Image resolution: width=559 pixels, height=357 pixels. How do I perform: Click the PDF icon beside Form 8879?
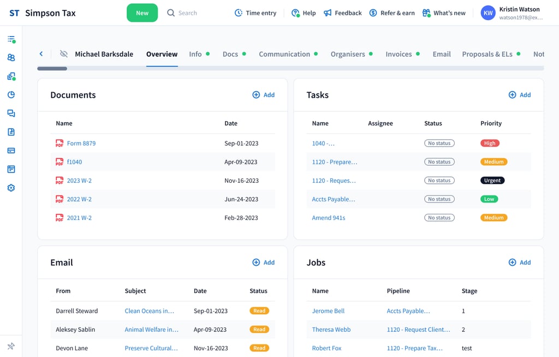[x=60, y=144]
